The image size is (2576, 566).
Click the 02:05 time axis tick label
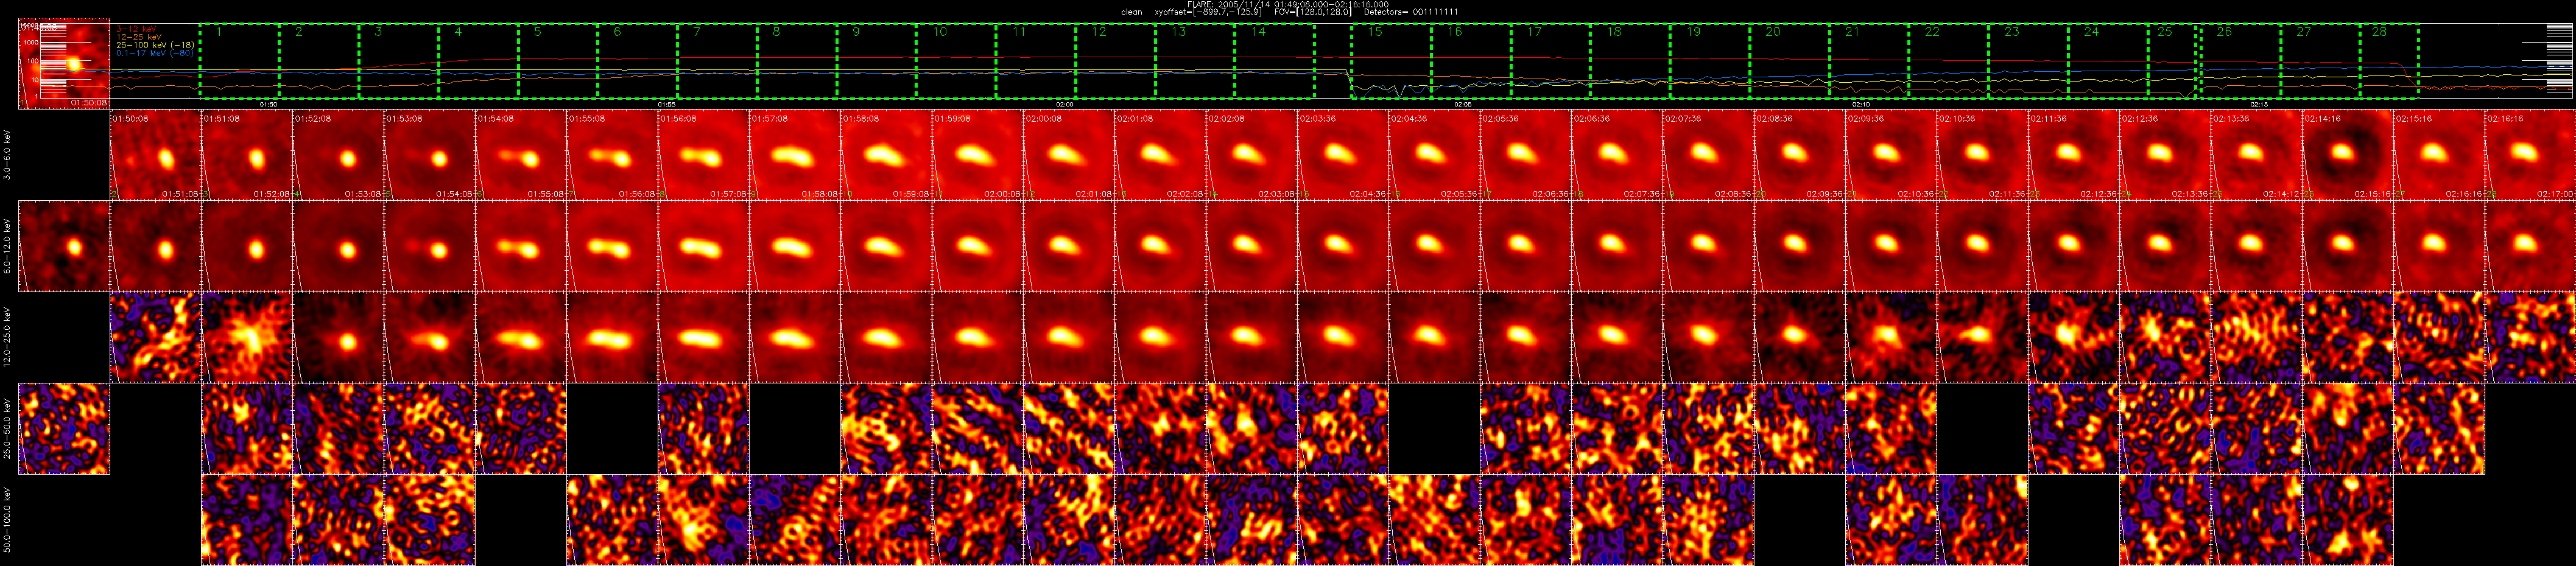[x=1463, y=104]
